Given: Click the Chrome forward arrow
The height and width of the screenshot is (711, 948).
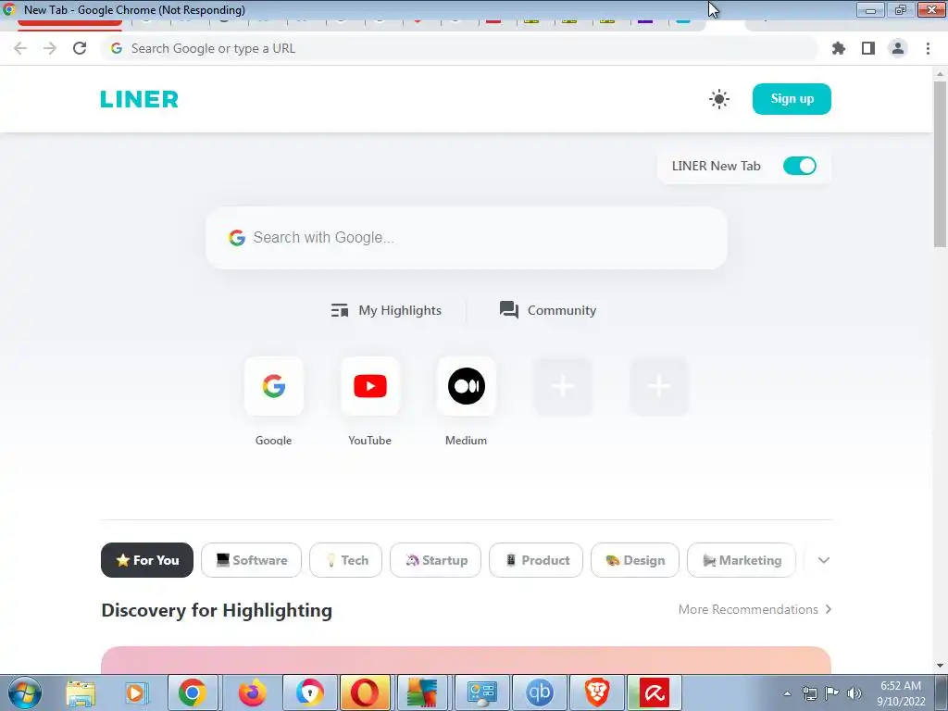Looking at the screenshot, I should coord(50,48).
